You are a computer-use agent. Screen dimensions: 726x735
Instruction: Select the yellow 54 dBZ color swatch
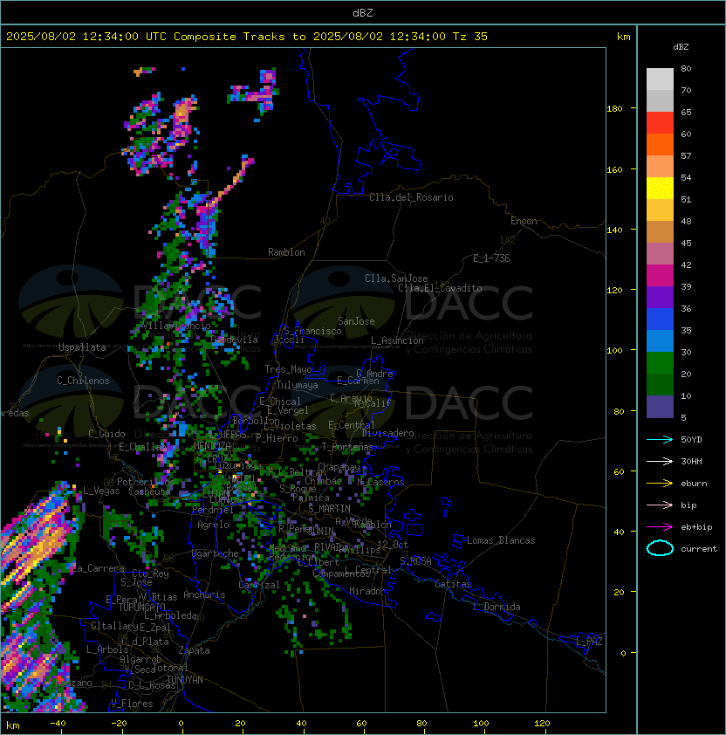(660, 189)
